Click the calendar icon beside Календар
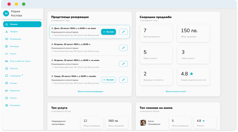 [x=7, y=46]
